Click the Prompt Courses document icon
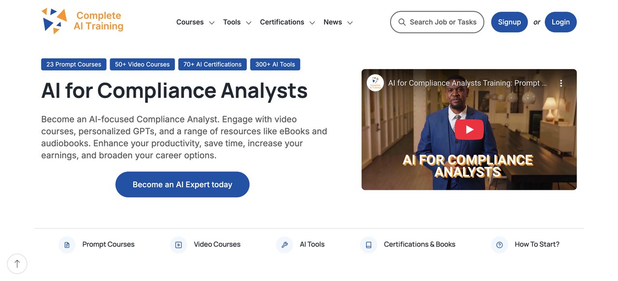This screenshot has width=618, height=281. click(x=67, y=245)
